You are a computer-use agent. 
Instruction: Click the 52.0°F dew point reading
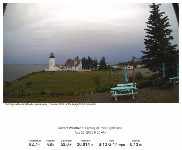point(66,145)
